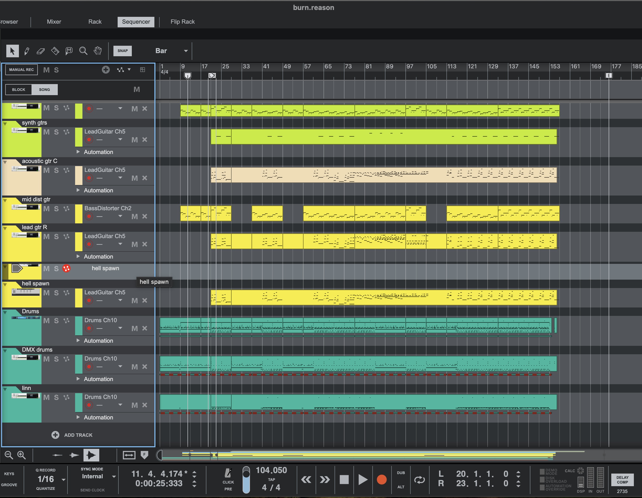The height and width of the screenshot is (498, 642).
Task: Enable record on BassDistorter Ch2 lane
Action: (x=89, y=217)
